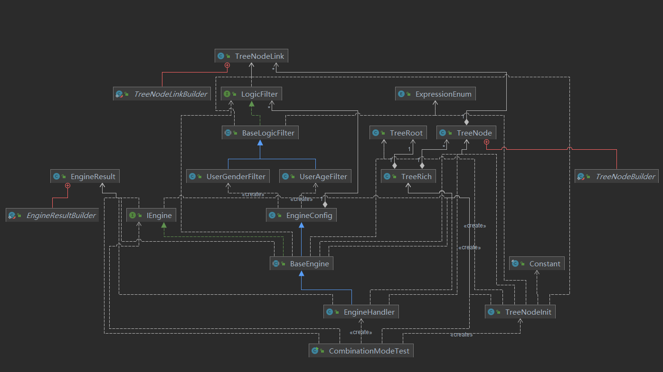This screenshot has width=663, height=372.
Task: Select the TreeNodeInit class node
Action: click(x=521, y=312)
